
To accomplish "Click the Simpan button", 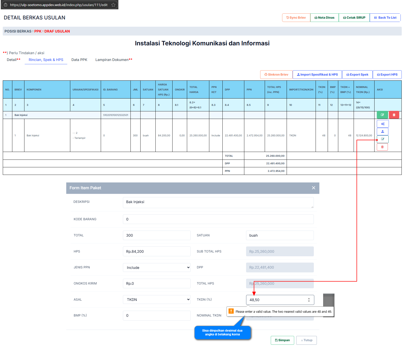I will (x=282, y=340).
